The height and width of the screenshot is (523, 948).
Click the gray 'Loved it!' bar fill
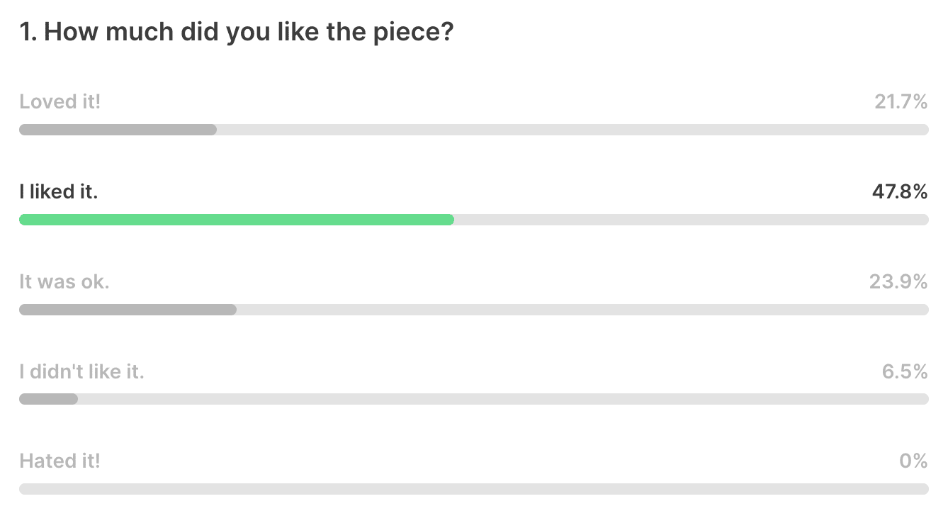(x=118, y=130)
